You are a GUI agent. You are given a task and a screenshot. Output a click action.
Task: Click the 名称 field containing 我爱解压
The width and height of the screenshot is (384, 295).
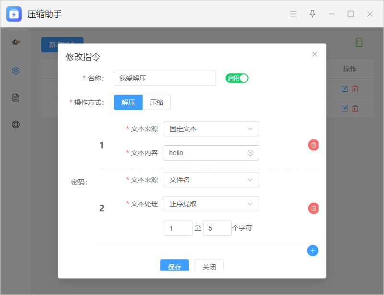pos(165,78)
